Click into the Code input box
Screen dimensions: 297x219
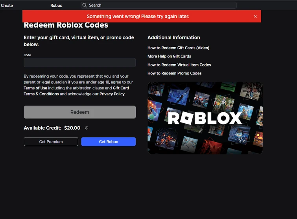pyautogui.click(x=80, y=63)
